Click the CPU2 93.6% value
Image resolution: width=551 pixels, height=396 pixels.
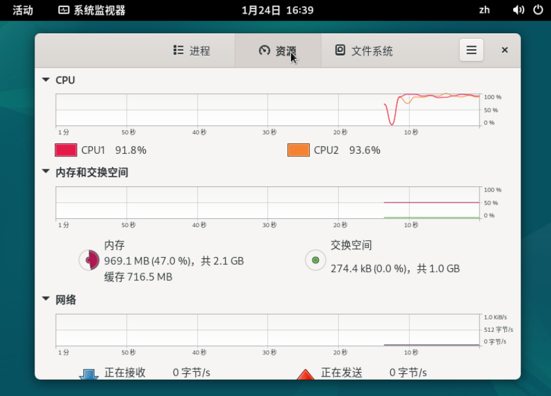point(365,150)
